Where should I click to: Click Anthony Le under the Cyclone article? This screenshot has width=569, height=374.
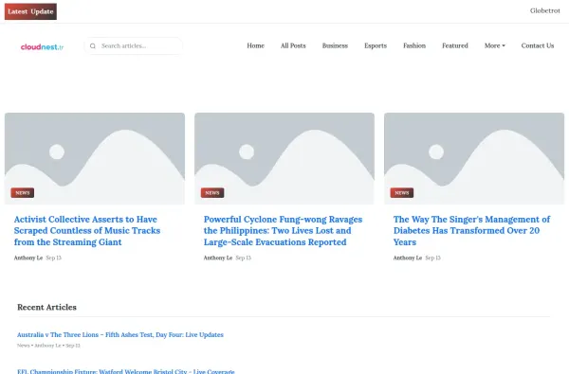pos(218,258)
